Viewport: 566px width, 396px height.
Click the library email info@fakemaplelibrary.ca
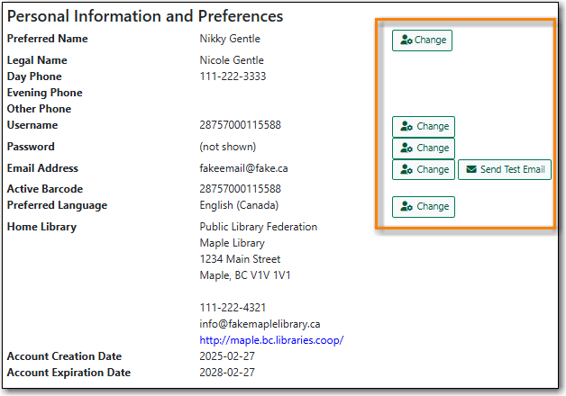[260, 324]
